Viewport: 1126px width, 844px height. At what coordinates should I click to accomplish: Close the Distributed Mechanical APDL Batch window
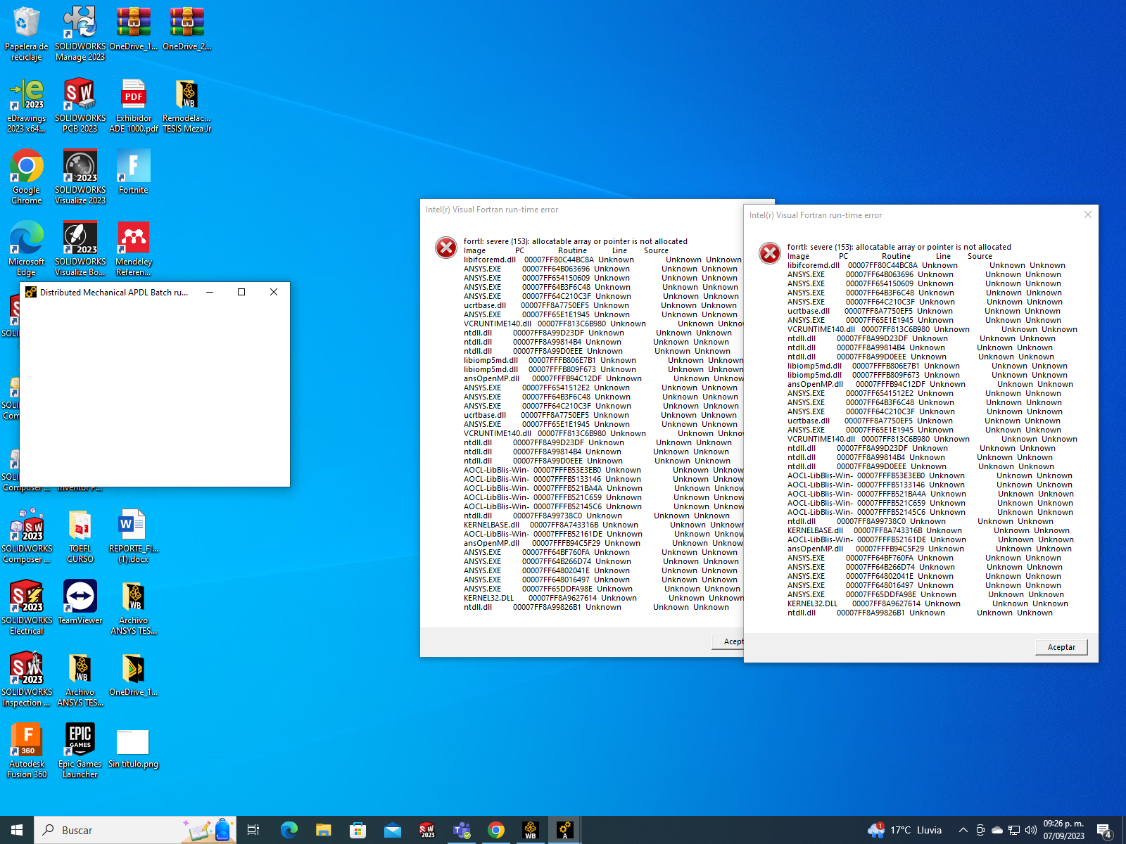coord(274,292)
